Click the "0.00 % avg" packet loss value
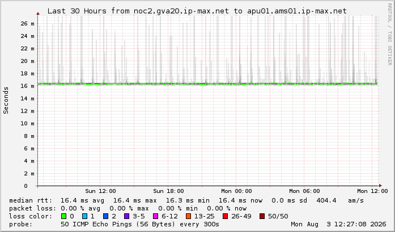Viewport: 395px width, 232px height. point(80,208)
